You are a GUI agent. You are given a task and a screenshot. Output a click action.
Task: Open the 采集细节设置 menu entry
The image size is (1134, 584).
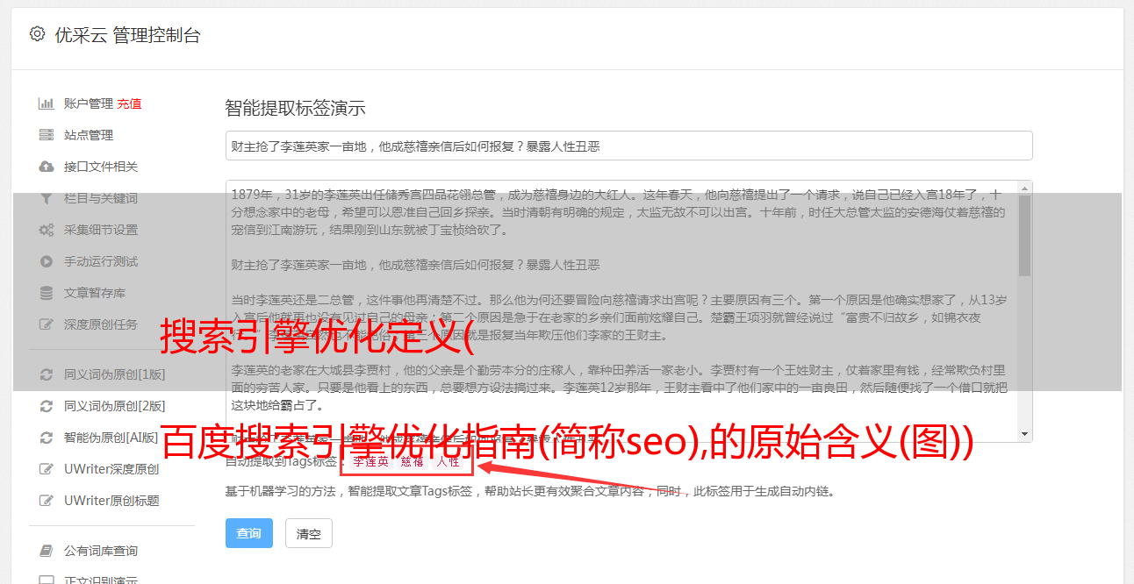[x=101, y=230]
